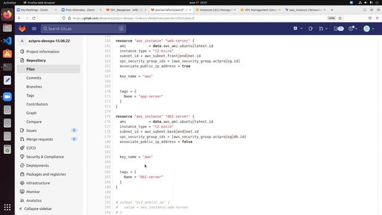The height and width of the screenshot is (215, 382).
Task: Open Project information in sidebar
Action: [42, 52]
